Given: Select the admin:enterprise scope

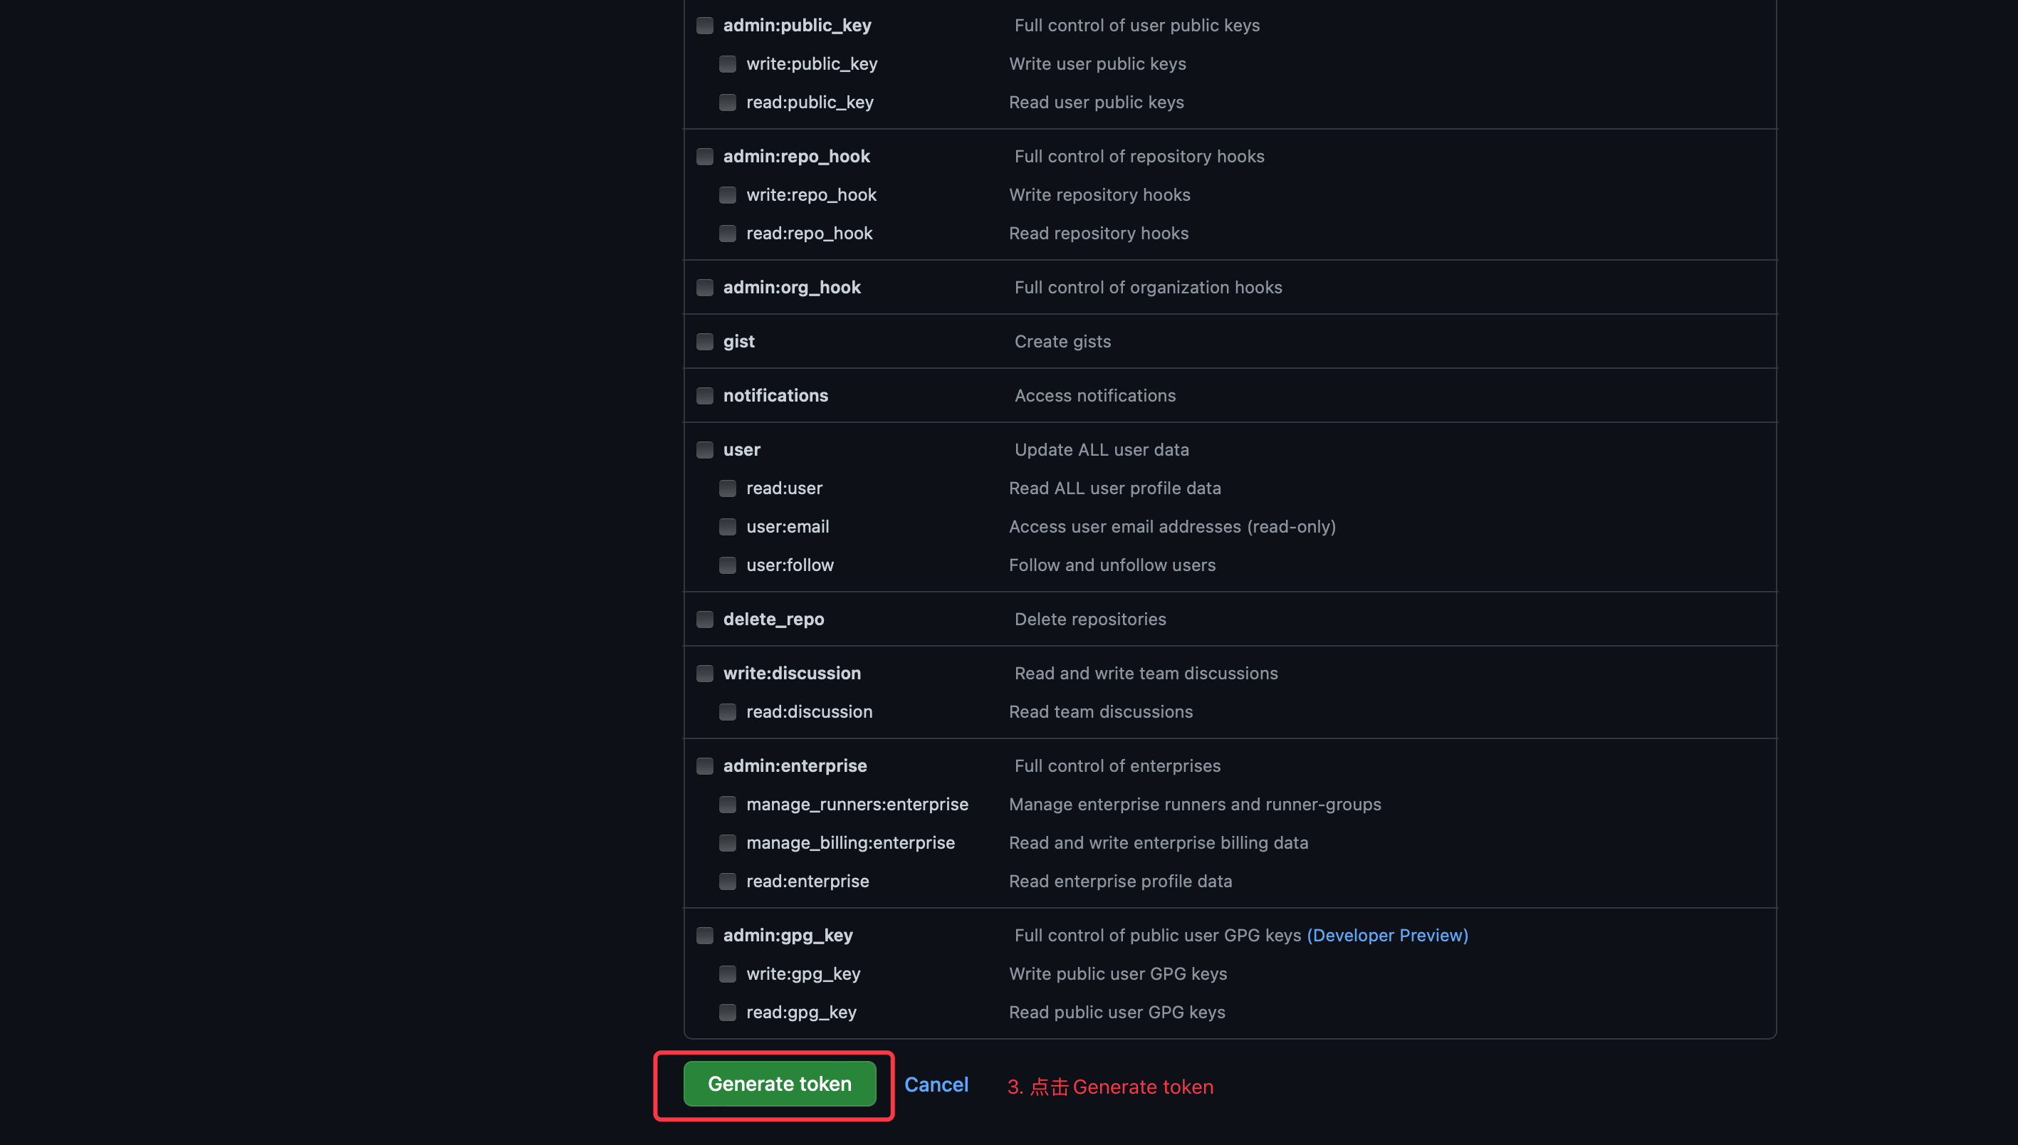Looking at the screenshot, I should (705, 766).
